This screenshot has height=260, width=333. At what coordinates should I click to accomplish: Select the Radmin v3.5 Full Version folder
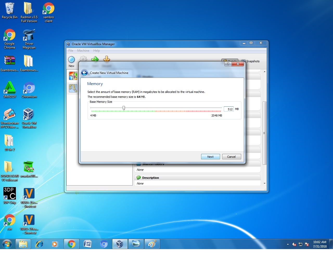coord(29,12)
